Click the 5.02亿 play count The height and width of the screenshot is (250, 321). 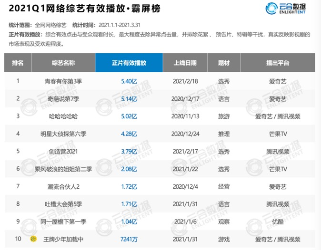click(x=129, y=116)
